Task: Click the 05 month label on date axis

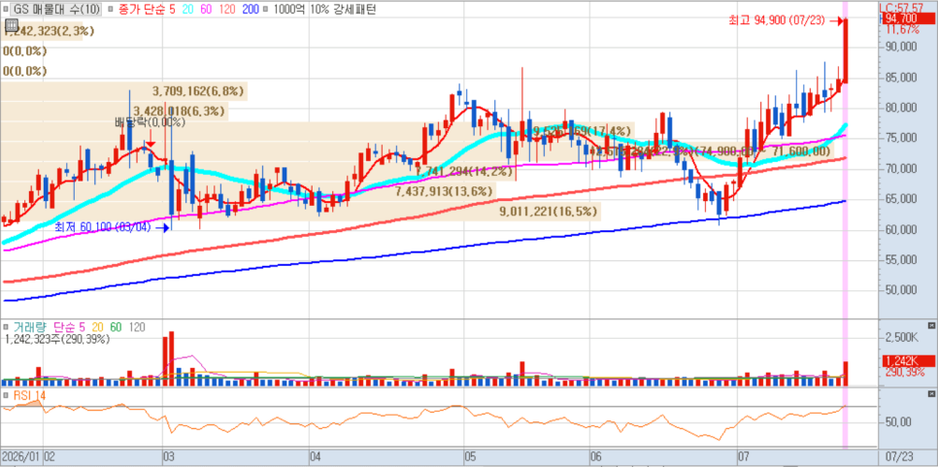Action: click(470, 455)
